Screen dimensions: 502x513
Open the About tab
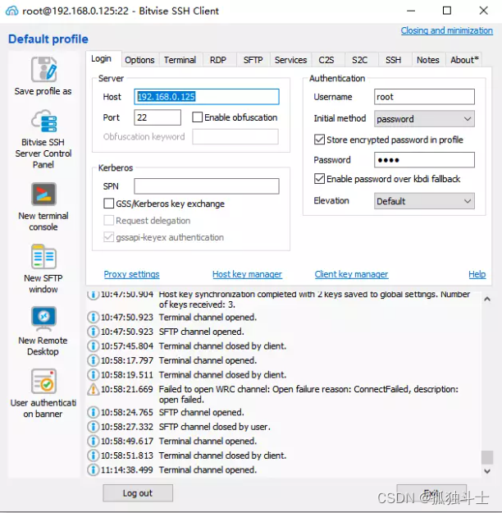[x=464, y=60]
